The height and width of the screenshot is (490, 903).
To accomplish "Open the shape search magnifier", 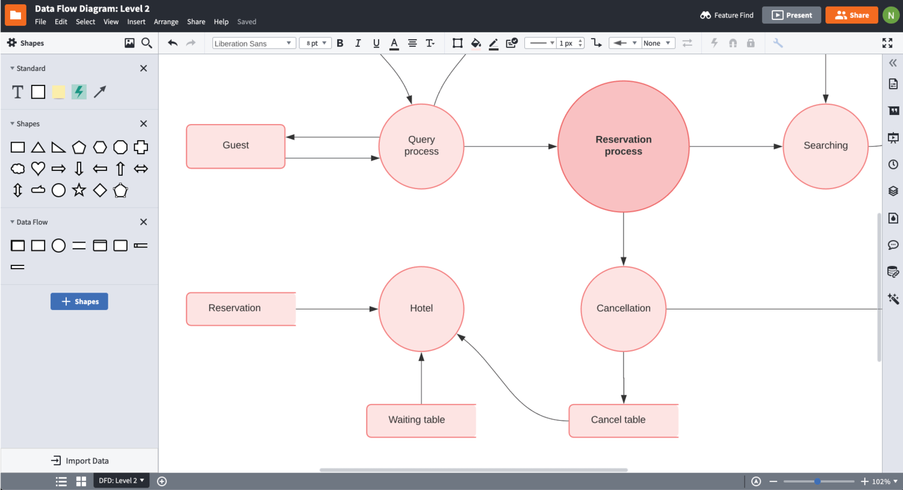I will (146, 43).
